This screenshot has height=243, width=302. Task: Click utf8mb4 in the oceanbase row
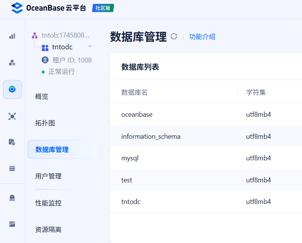pos(258,114)
